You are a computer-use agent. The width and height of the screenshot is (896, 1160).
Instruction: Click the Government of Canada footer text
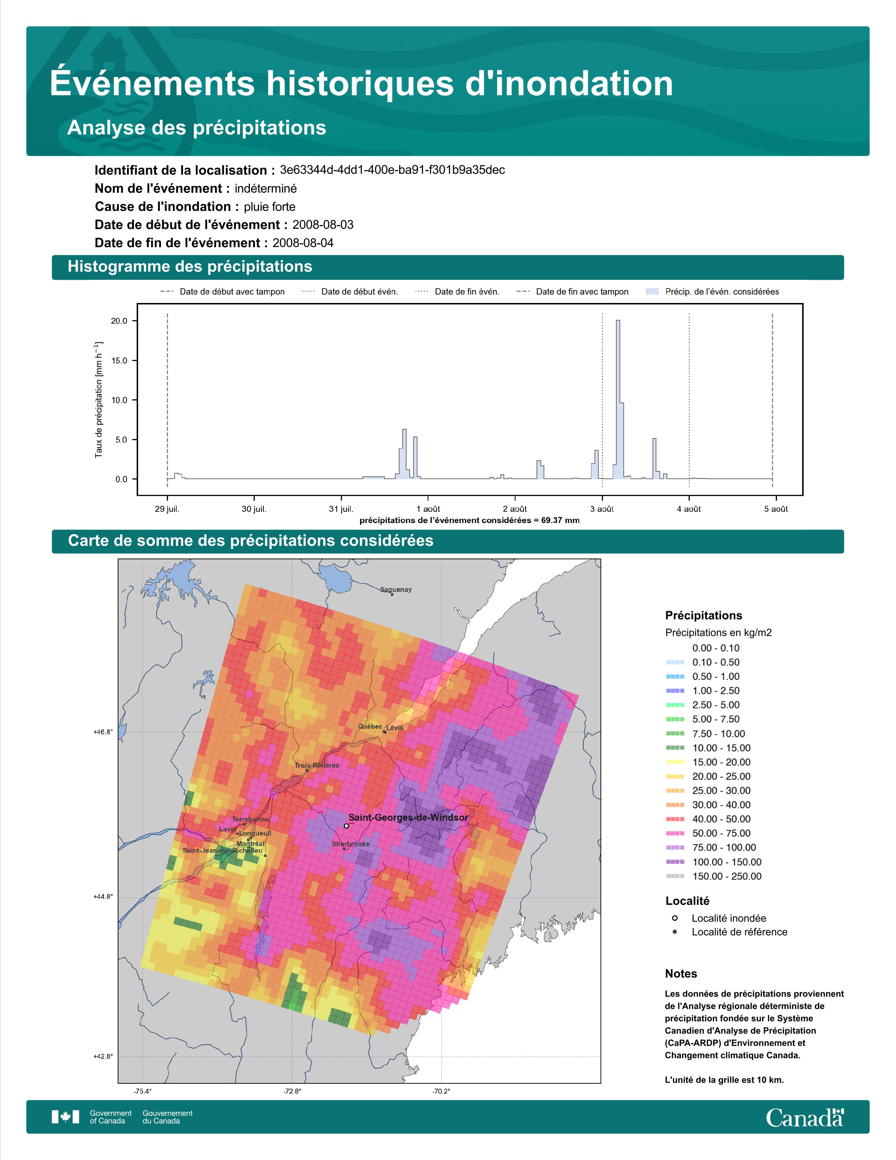(x=110, y=1117)
